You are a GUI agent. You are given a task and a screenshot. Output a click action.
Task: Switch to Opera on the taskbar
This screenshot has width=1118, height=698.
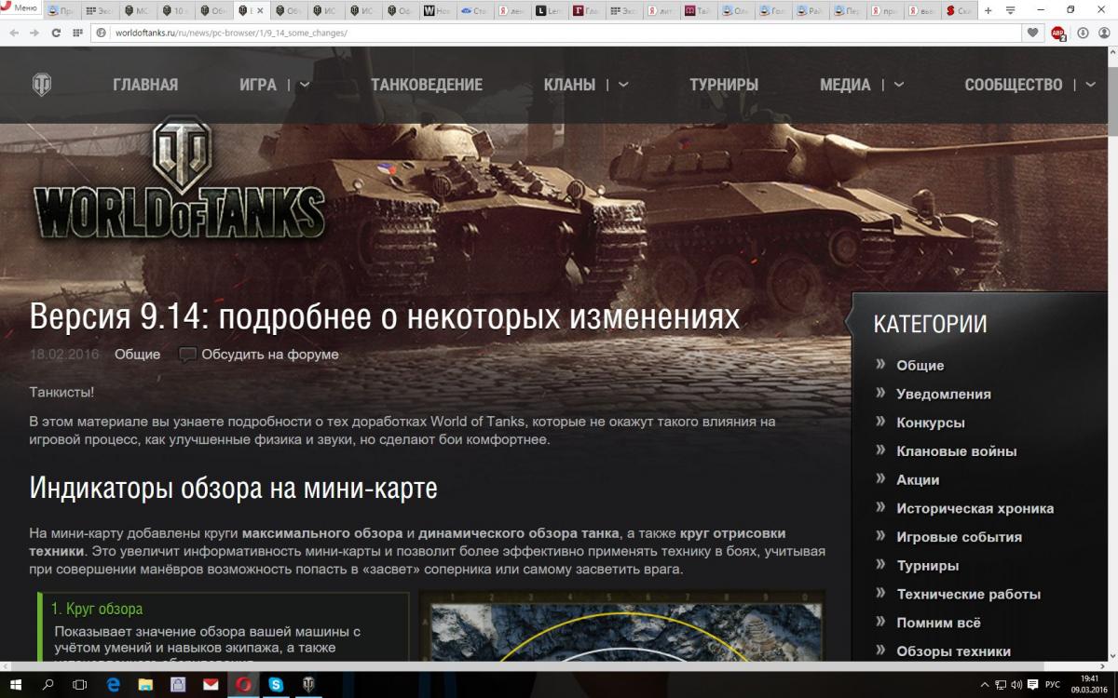coord(243,685)
